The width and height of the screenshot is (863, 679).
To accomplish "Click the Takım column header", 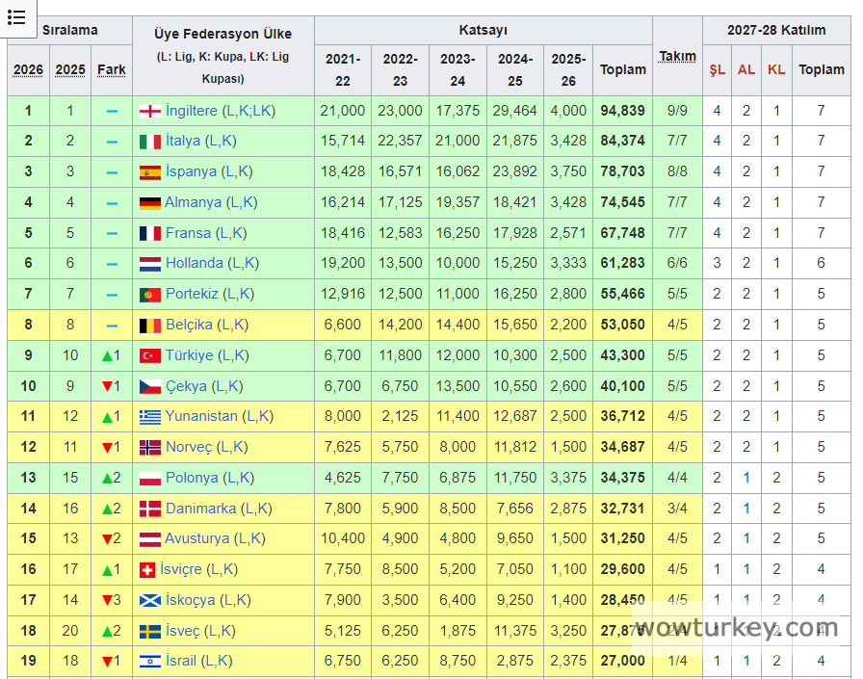I will (x=677, y=56).
